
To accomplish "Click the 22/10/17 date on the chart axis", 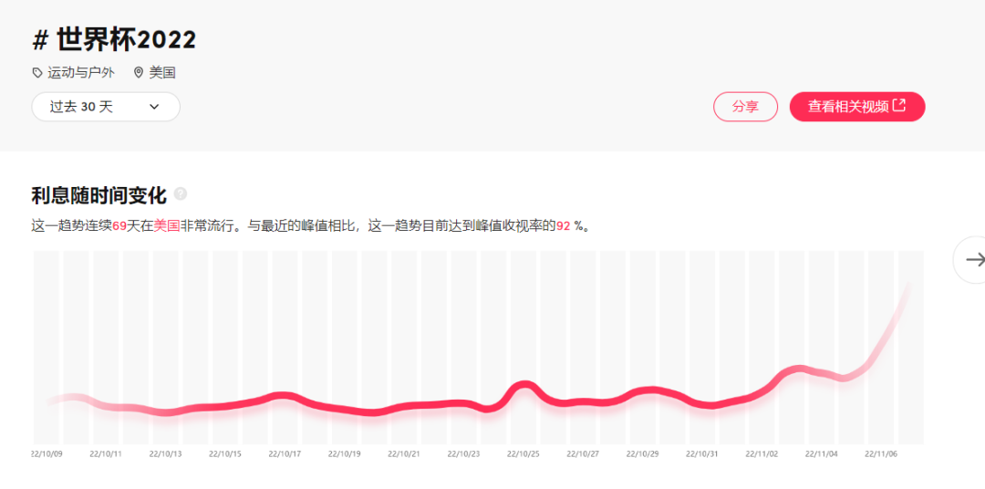I will (285, 453).
